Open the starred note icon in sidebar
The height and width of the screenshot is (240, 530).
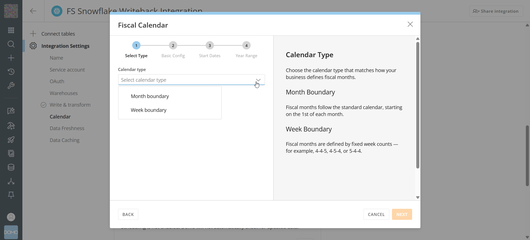click(11, 111)
